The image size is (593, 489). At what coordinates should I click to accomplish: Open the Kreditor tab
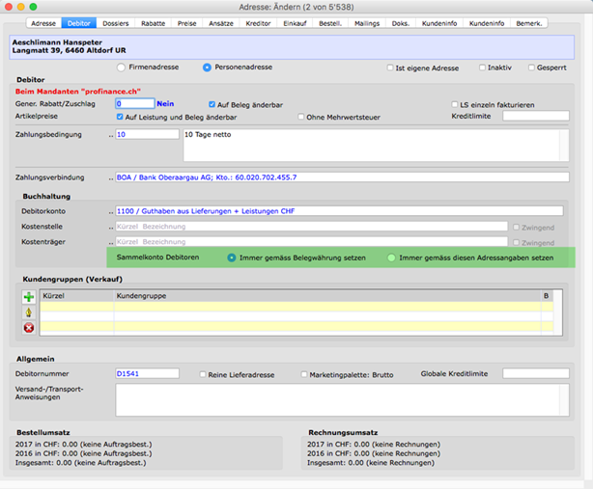click(258, 21)
